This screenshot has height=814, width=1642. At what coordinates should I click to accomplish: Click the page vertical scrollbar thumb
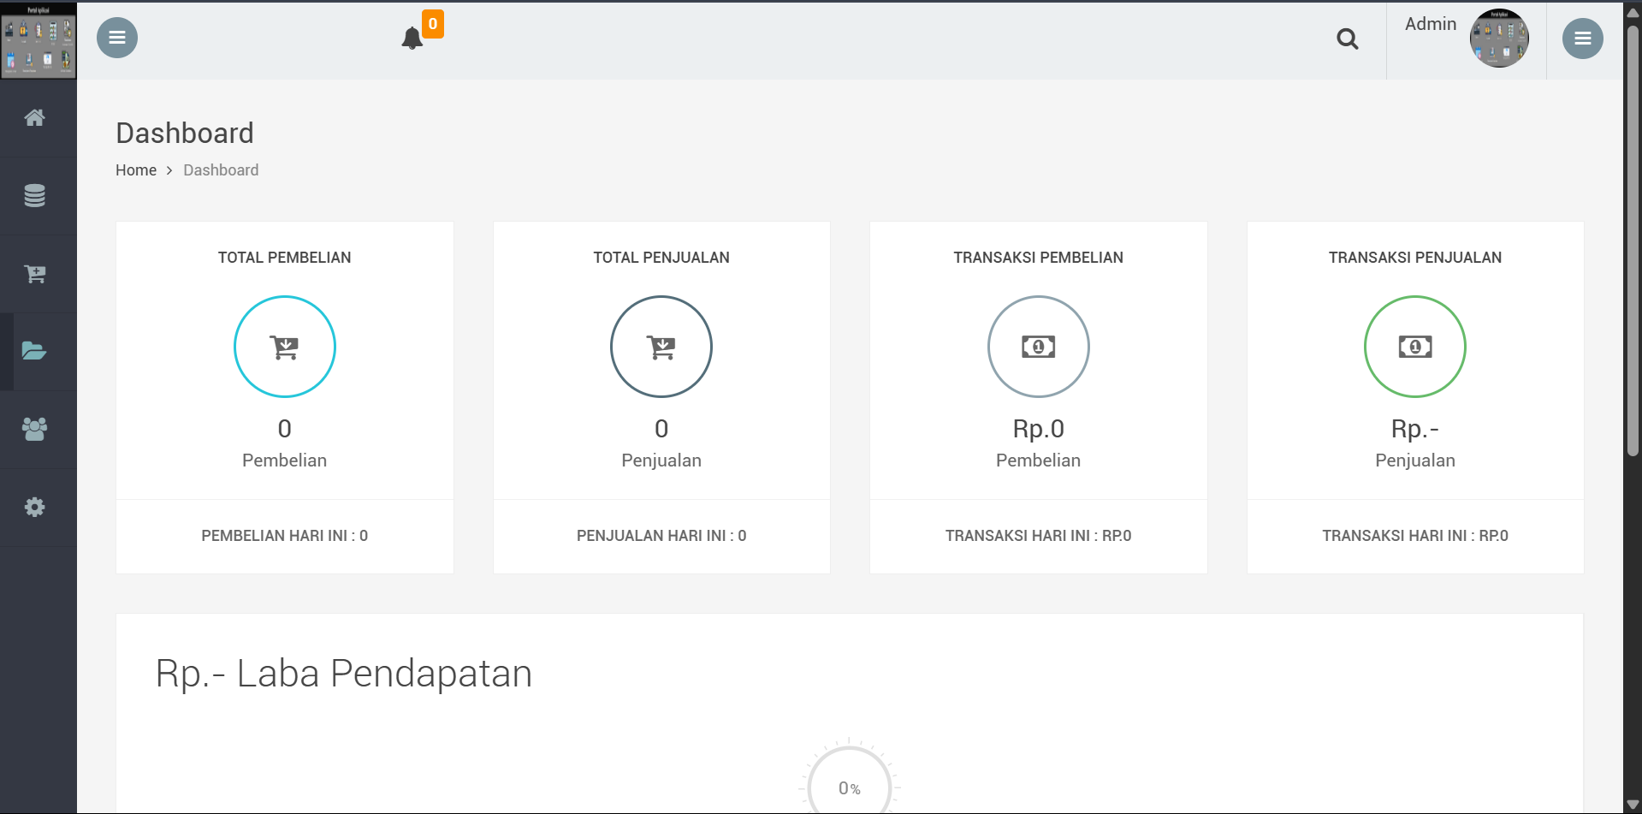tap(1633, 240)
